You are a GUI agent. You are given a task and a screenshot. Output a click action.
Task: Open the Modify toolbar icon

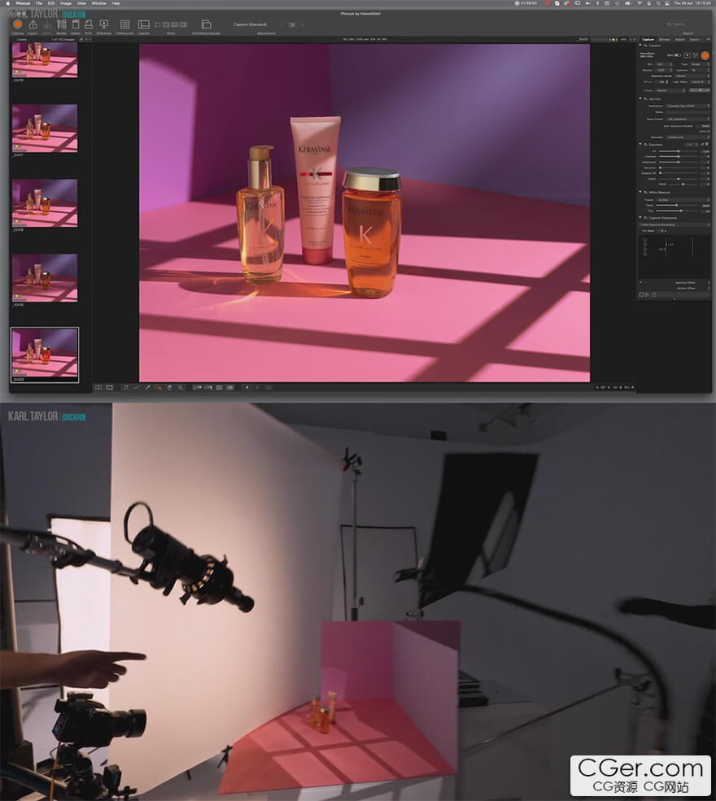tap(61, 24)
